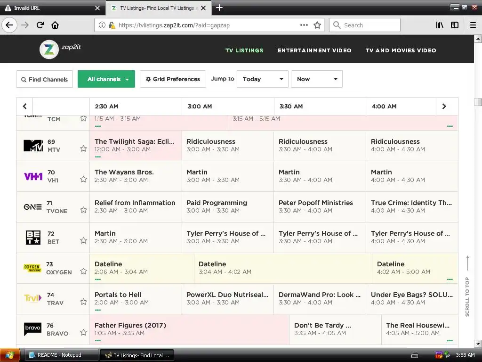Open the 3:04 AM Dateline listing
Image resolution: width=482 pixels, height=362 pixels.
tap(283, 268)
